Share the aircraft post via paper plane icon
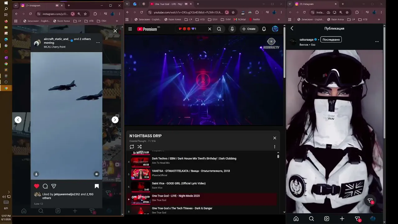This screenshot has height=224, width=398. coord(54,186)
